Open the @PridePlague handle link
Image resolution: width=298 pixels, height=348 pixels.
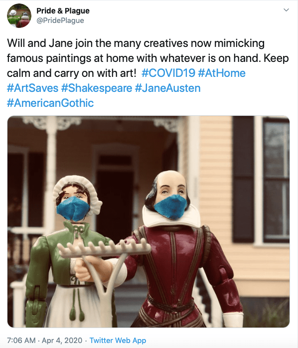pos(60,20)
